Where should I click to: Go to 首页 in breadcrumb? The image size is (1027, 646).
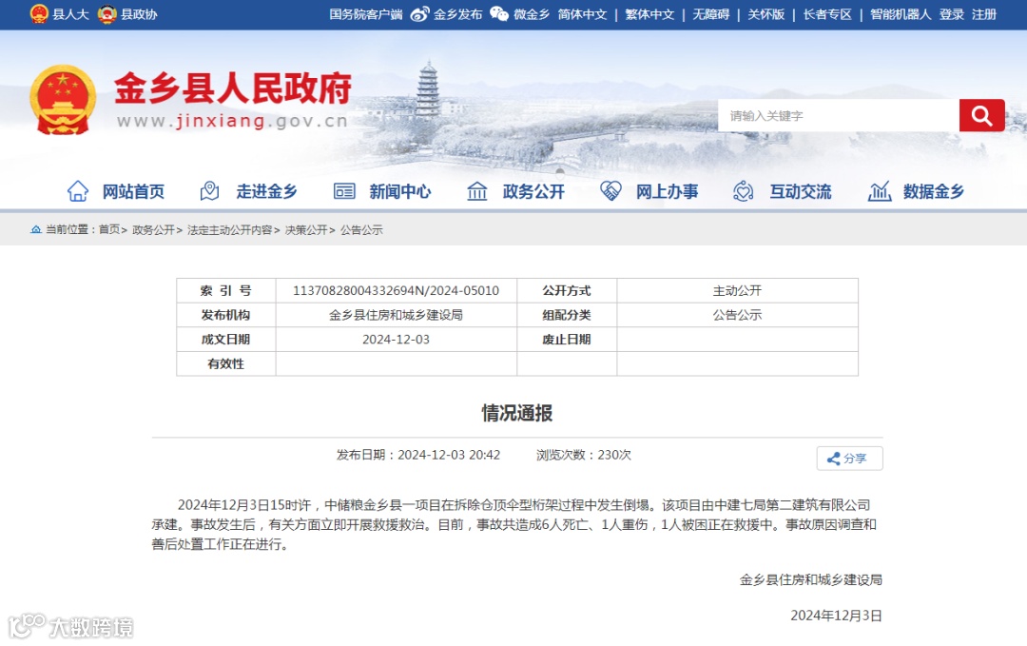(x=109, y=229)
